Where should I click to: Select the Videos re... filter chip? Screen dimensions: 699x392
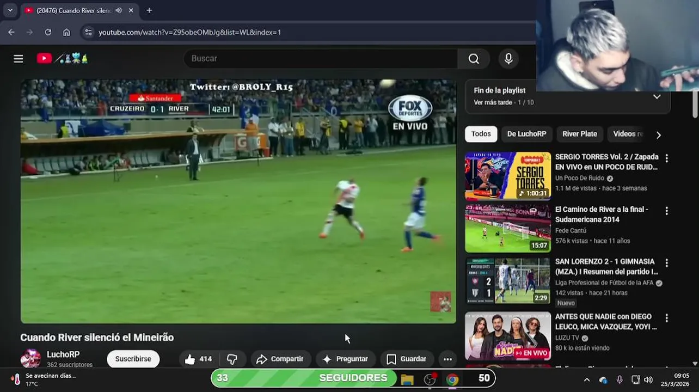pyautogui.click(x=627, y=134)
